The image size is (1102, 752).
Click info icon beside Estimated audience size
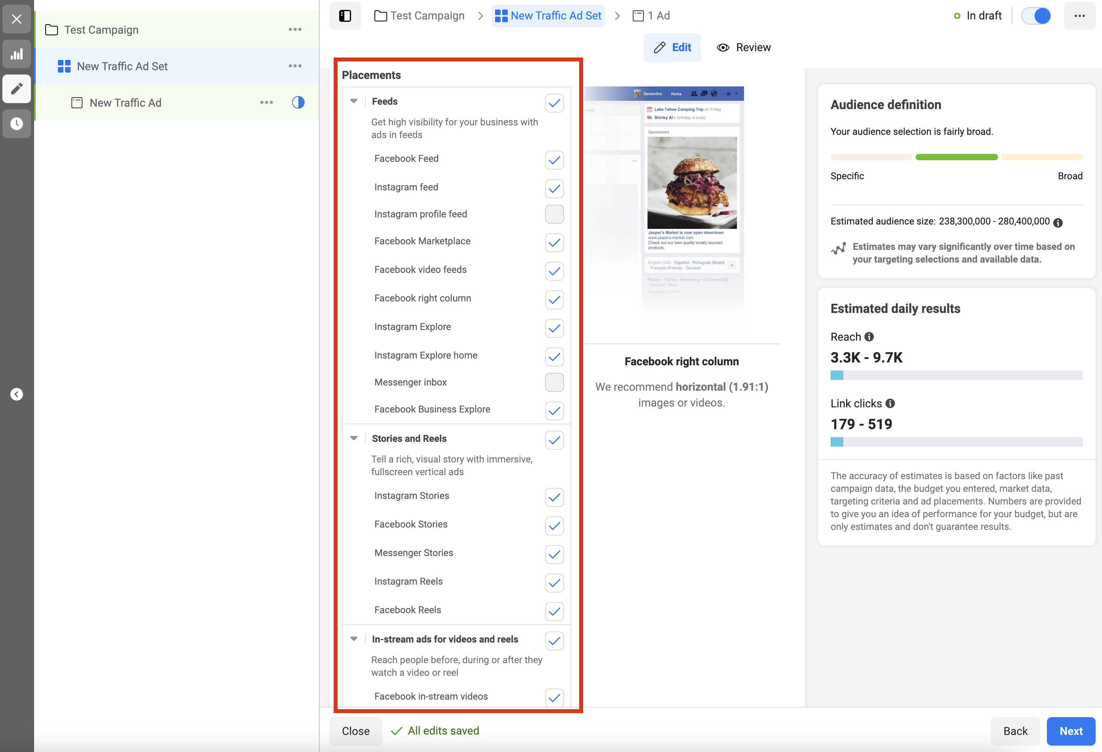tap(1058, 223)
